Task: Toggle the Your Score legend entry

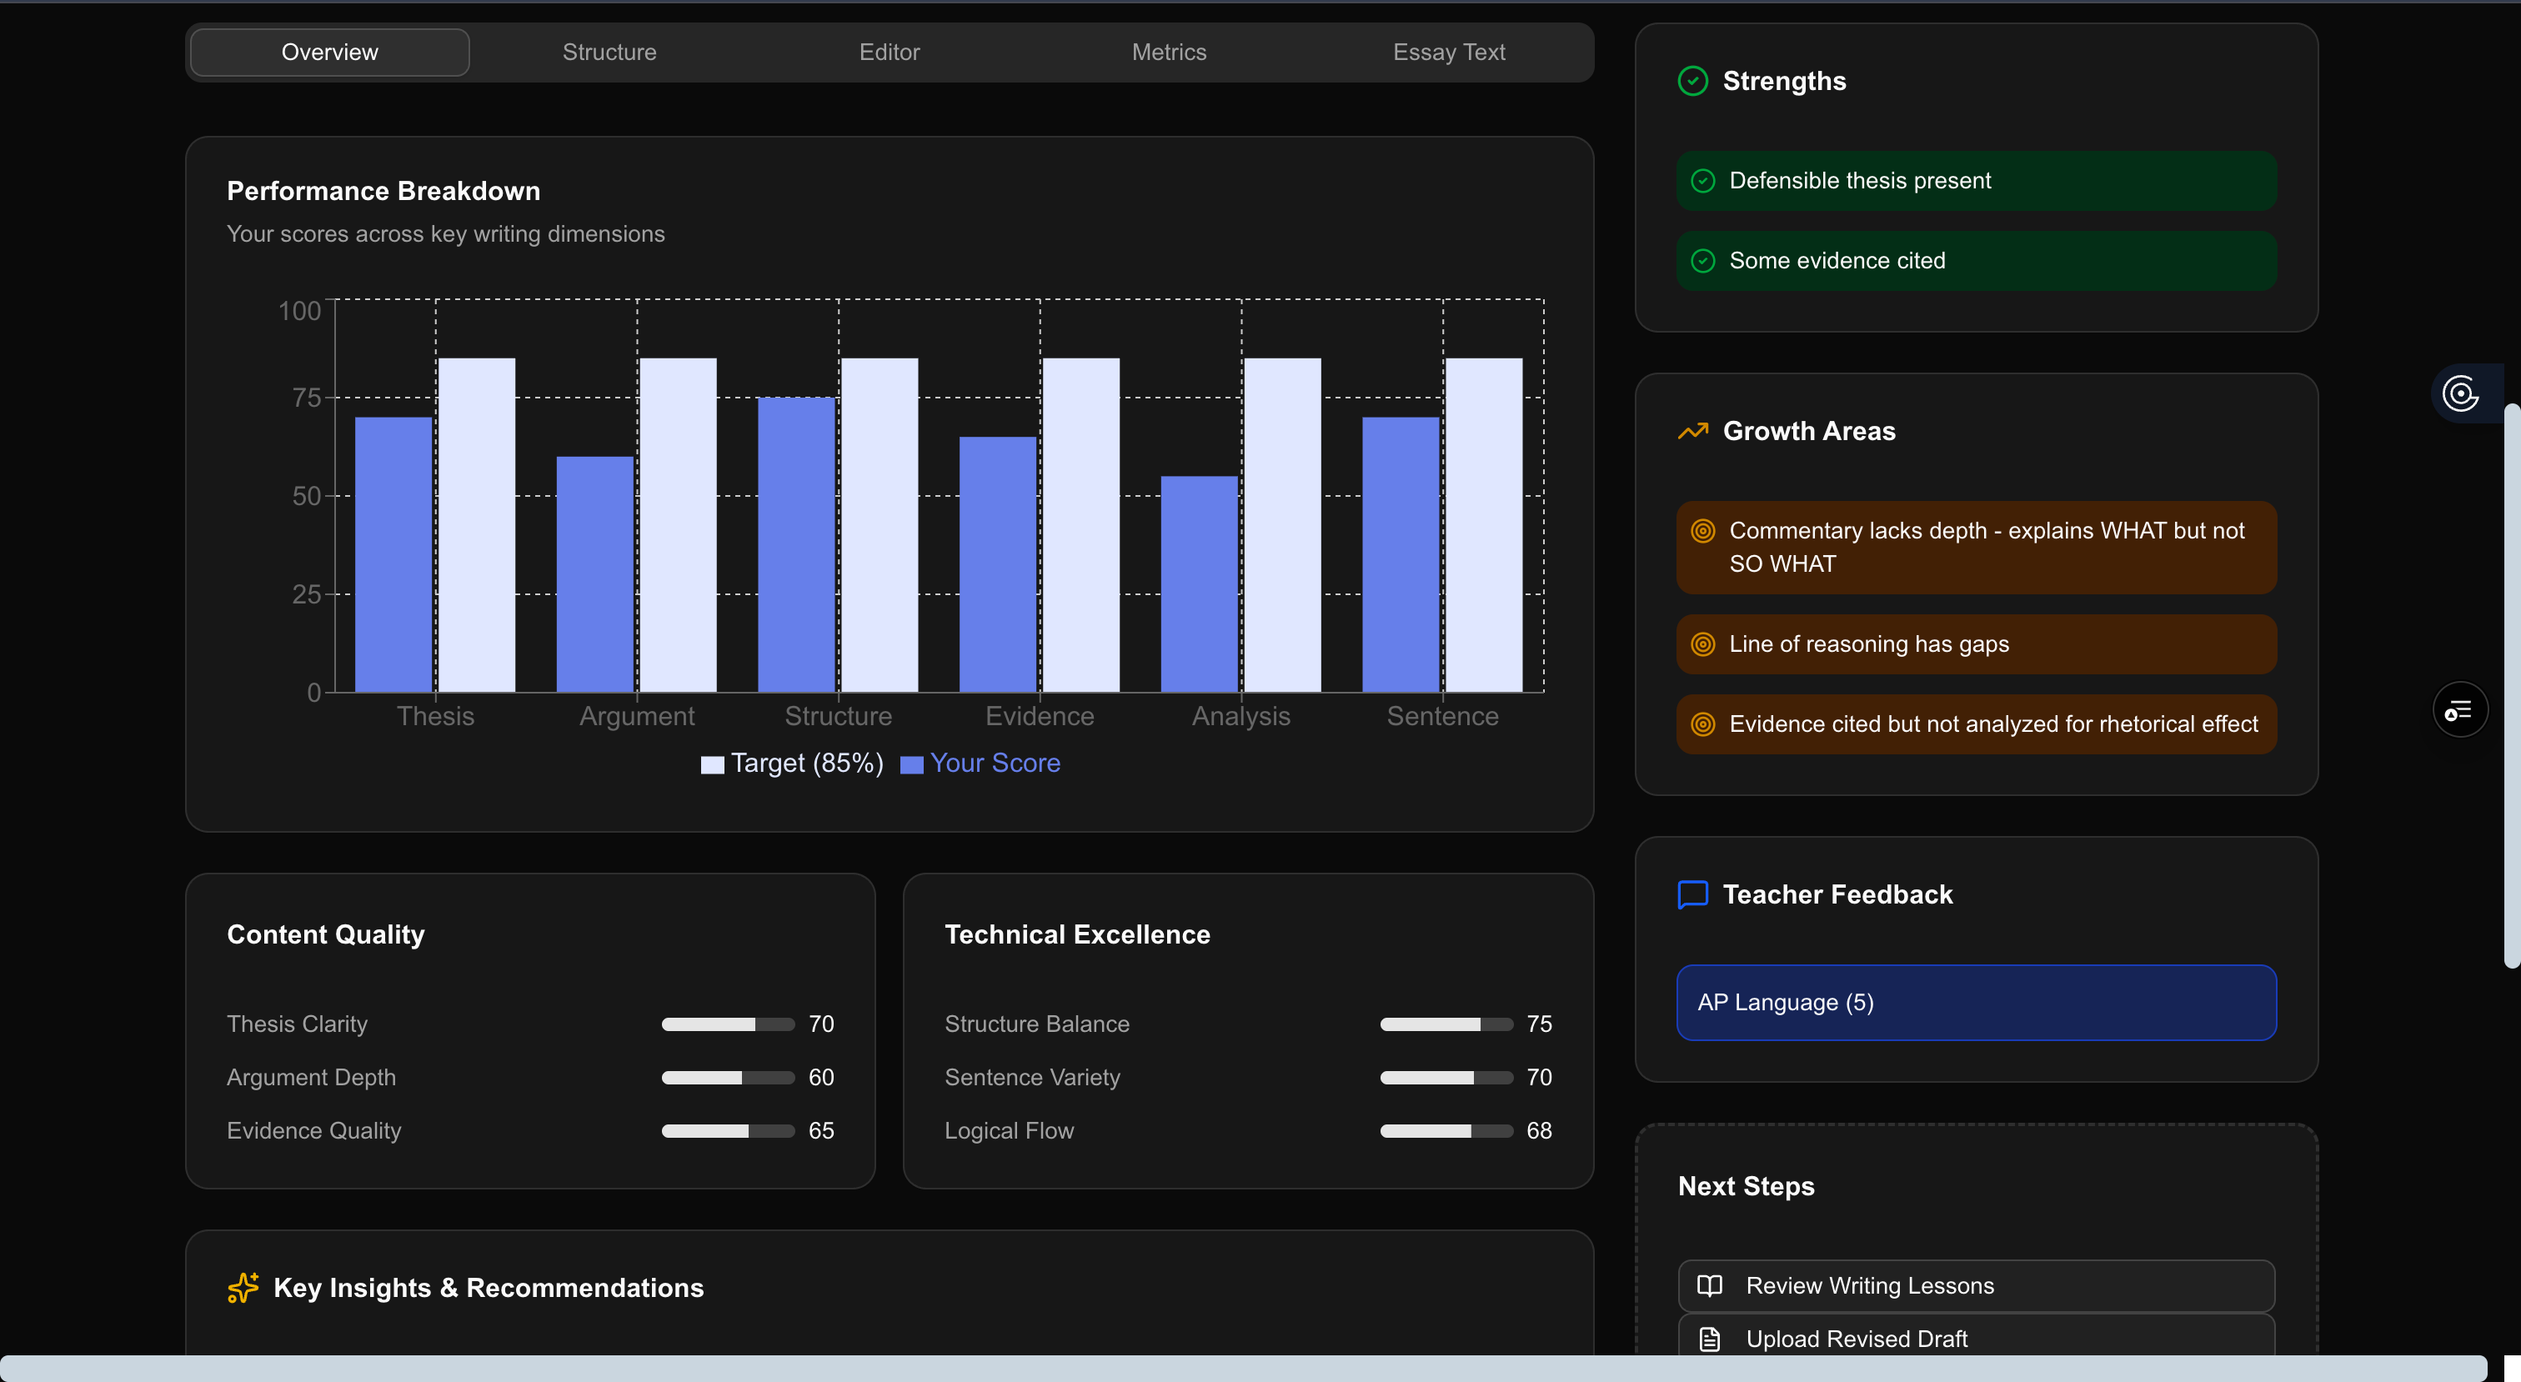Action: click(x=980, y=764)
